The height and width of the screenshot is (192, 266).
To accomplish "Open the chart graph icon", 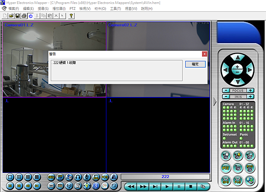I will tap(105, 186).
